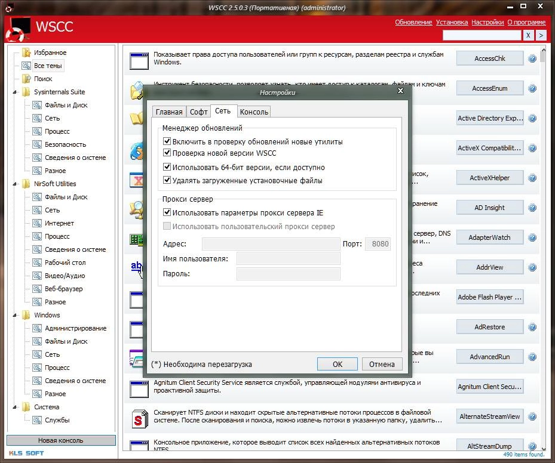Open help icon for ActiveXHelper

point(532,178)
